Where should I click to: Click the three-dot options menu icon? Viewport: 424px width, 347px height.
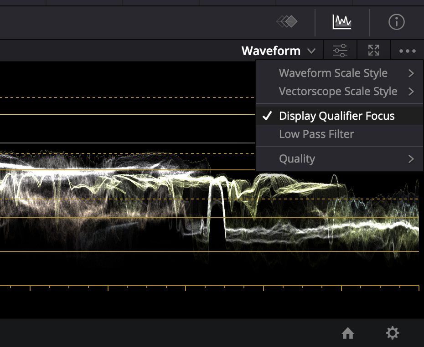tap(407, 51)
